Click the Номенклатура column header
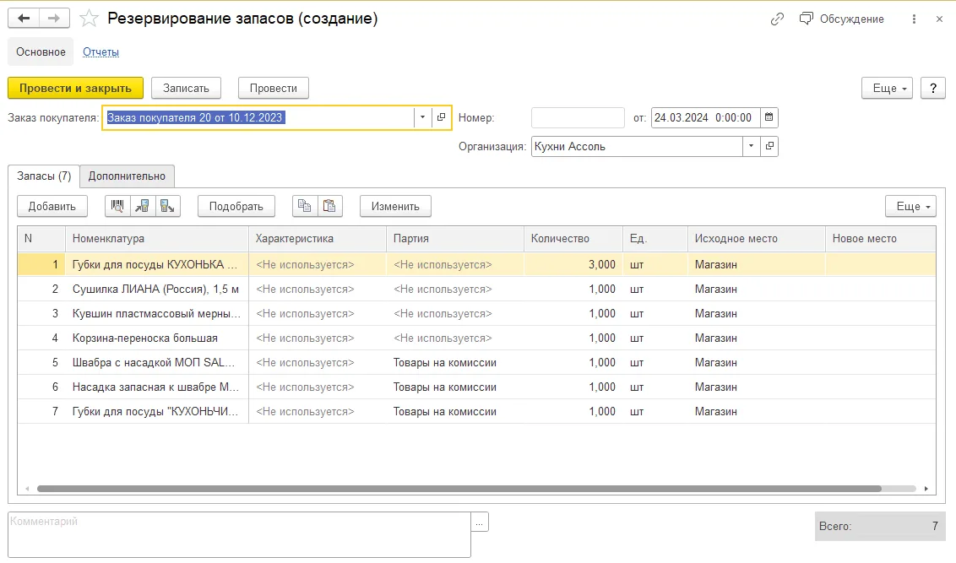The image size is (956, 563). [157, 239]
